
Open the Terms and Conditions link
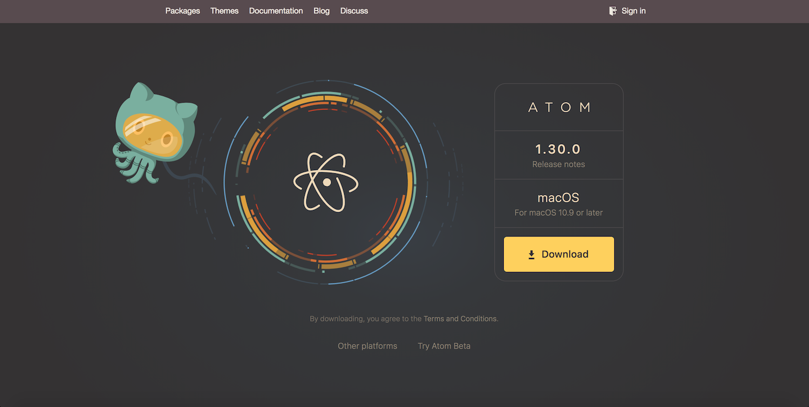460,319
